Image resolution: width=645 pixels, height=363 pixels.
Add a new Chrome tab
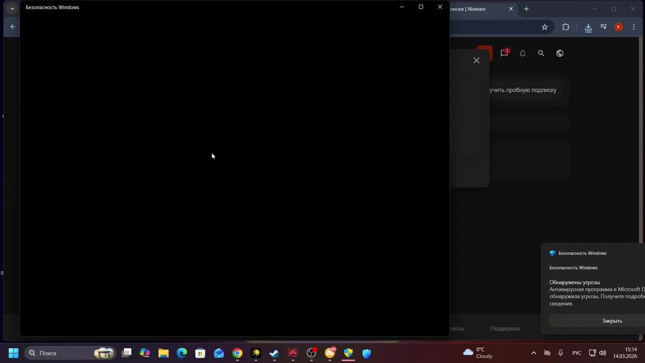(527, 9)
